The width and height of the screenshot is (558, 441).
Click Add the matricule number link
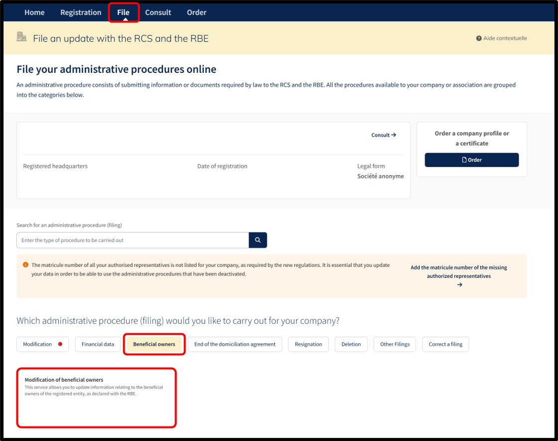(x=459, y=272)
